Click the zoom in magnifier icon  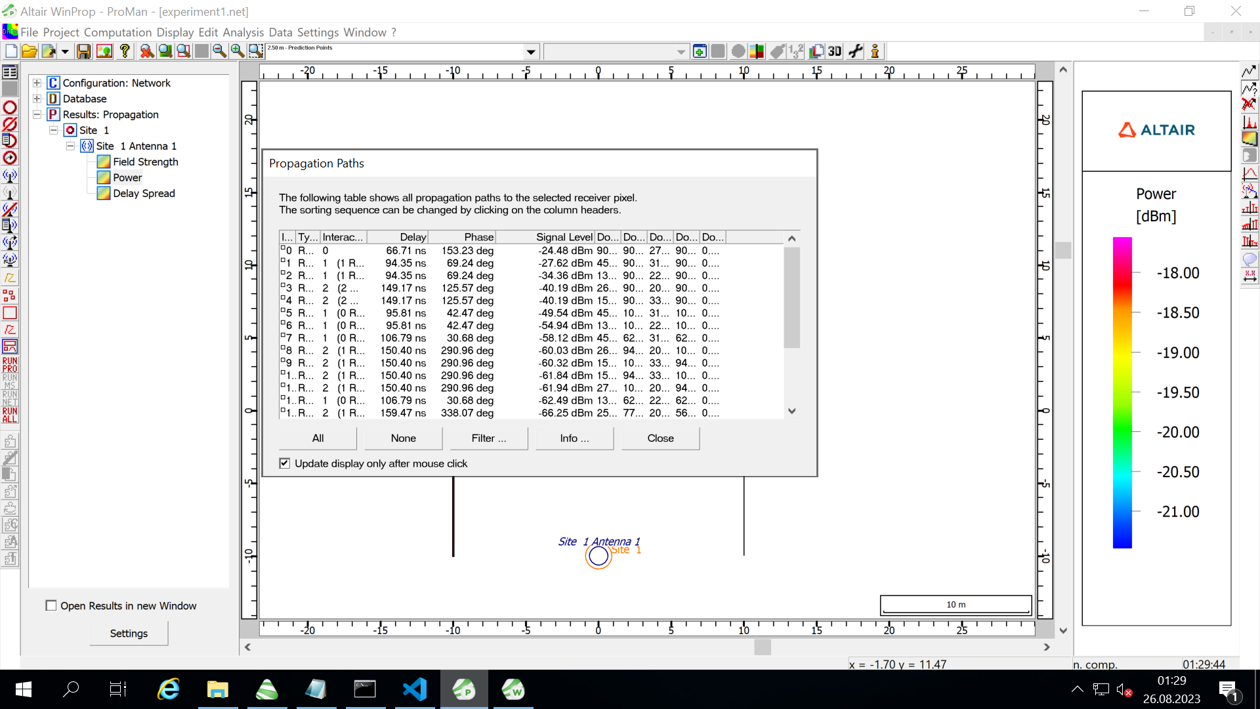tap(238, 51)
